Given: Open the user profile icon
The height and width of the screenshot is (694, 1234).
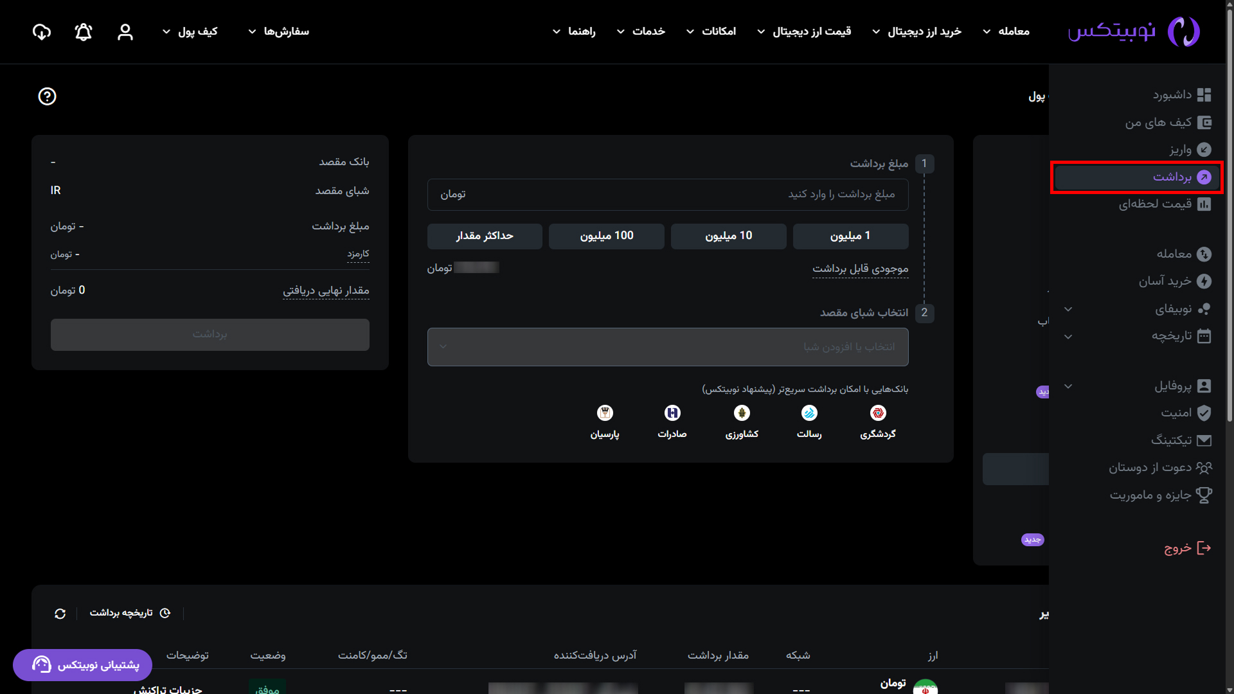Looking at the screenshot, I should point(125,31).
